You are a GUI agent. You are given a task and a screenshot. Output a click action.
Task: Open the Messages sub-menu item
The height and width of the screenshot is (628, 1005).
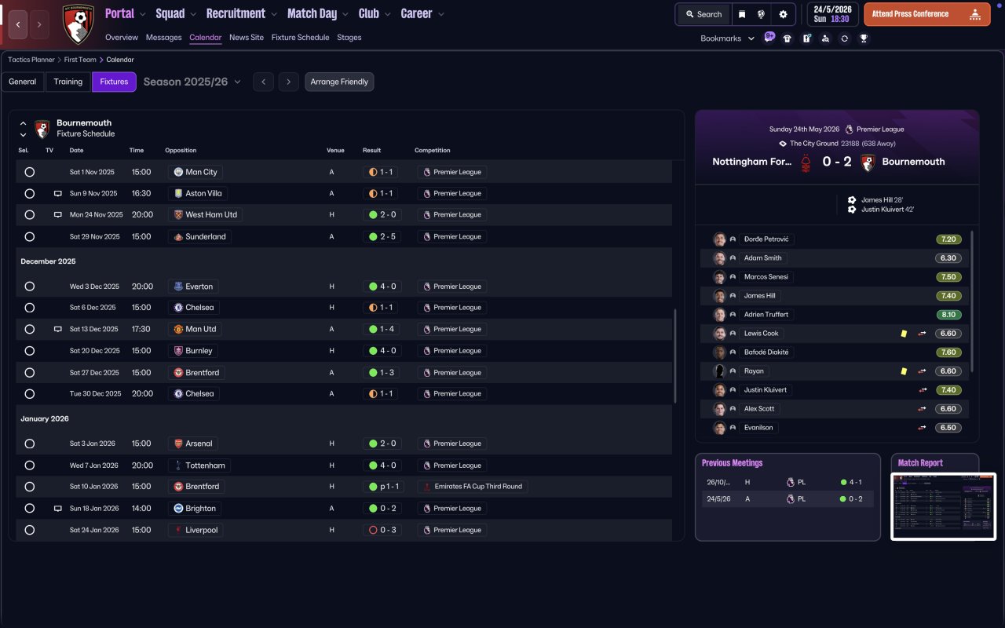163,38
